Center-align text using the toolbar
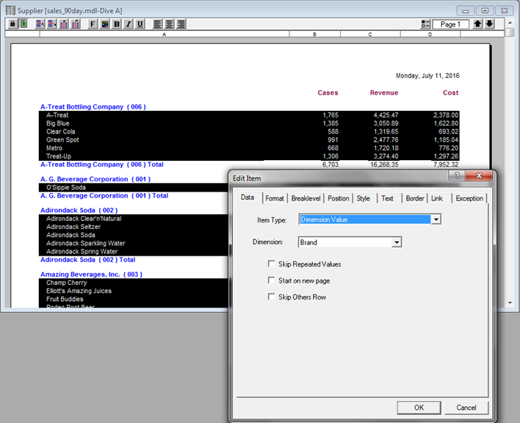 coord(169,24)
